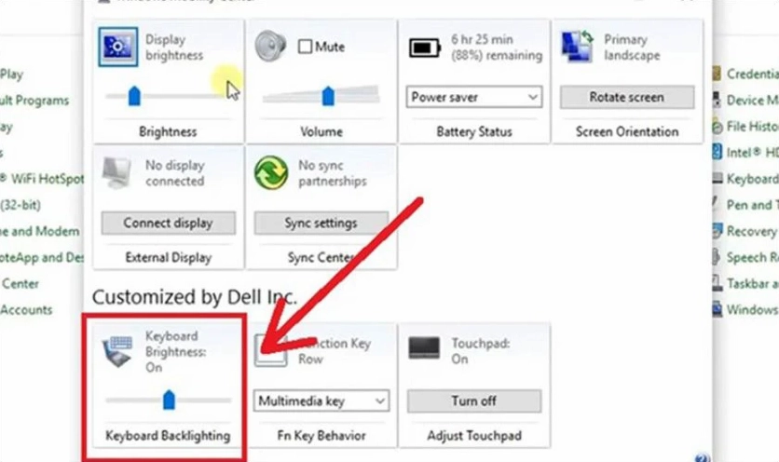Click the display Brightness slider handle
The height and width of the screenshot is (462, 779).
click(134, 96)
